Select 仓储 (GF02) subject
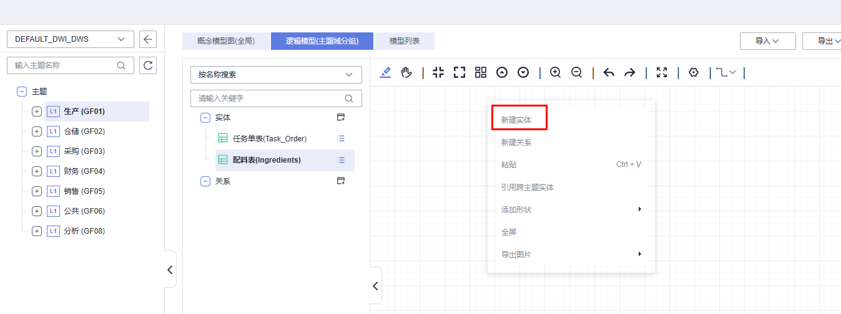The height and width of the screenshot is (314, 841). tap(84, 131)
